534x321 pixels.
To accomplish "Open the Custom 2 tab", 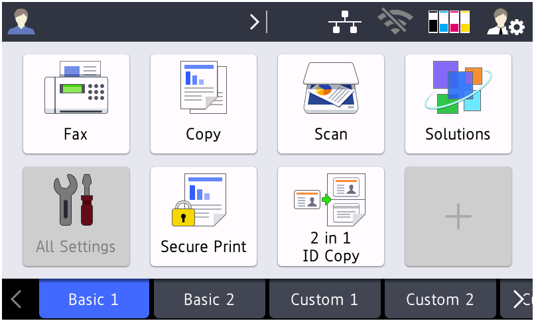I will click(440, 299).
